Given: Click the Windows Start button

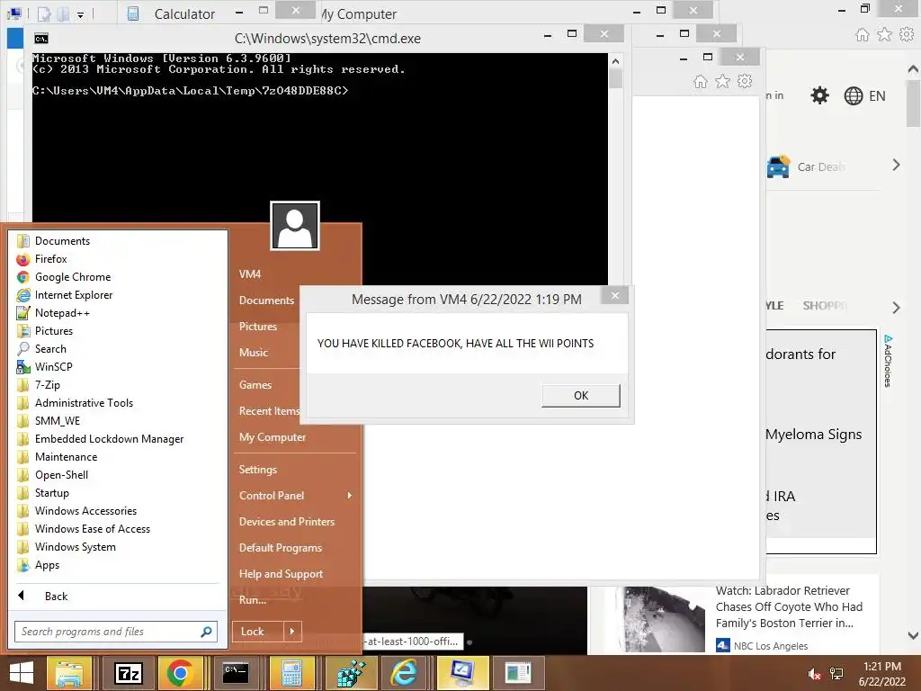Looking at the screenshot, I should [22, 673].
